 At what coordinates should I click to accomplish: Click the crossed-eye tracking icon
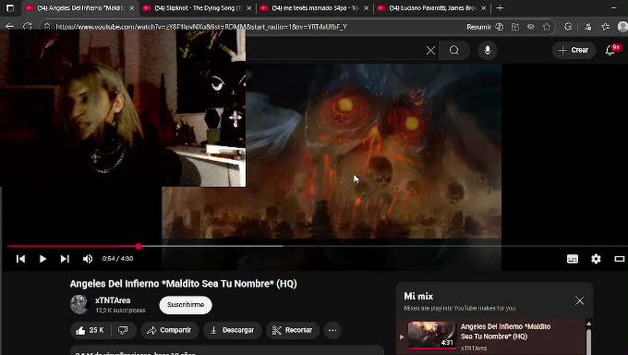[x=531, y=27]
